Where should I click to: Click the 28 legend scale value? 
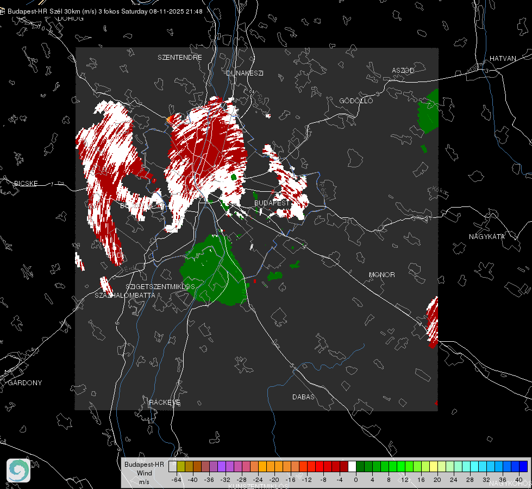470,480
